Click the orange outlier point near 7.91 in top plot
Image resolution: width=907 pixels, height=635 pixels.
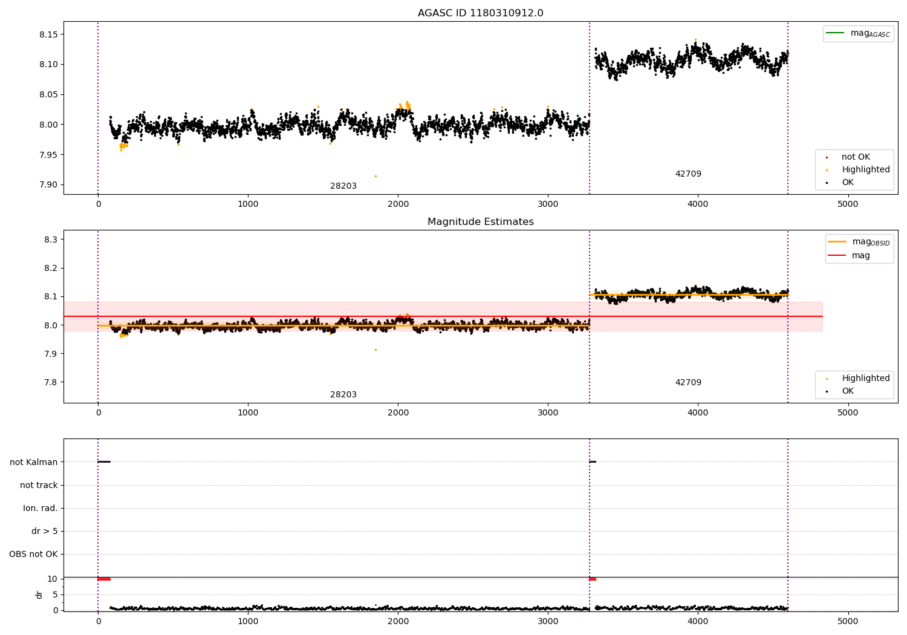tap(375, 176)
